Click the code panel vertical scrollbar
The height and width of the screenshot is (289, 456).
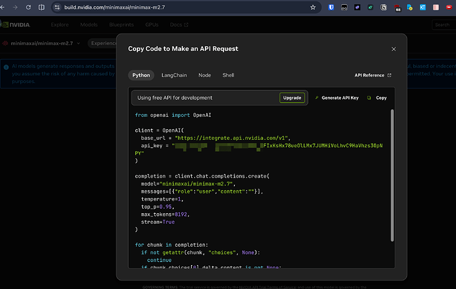tap(392, 175)
